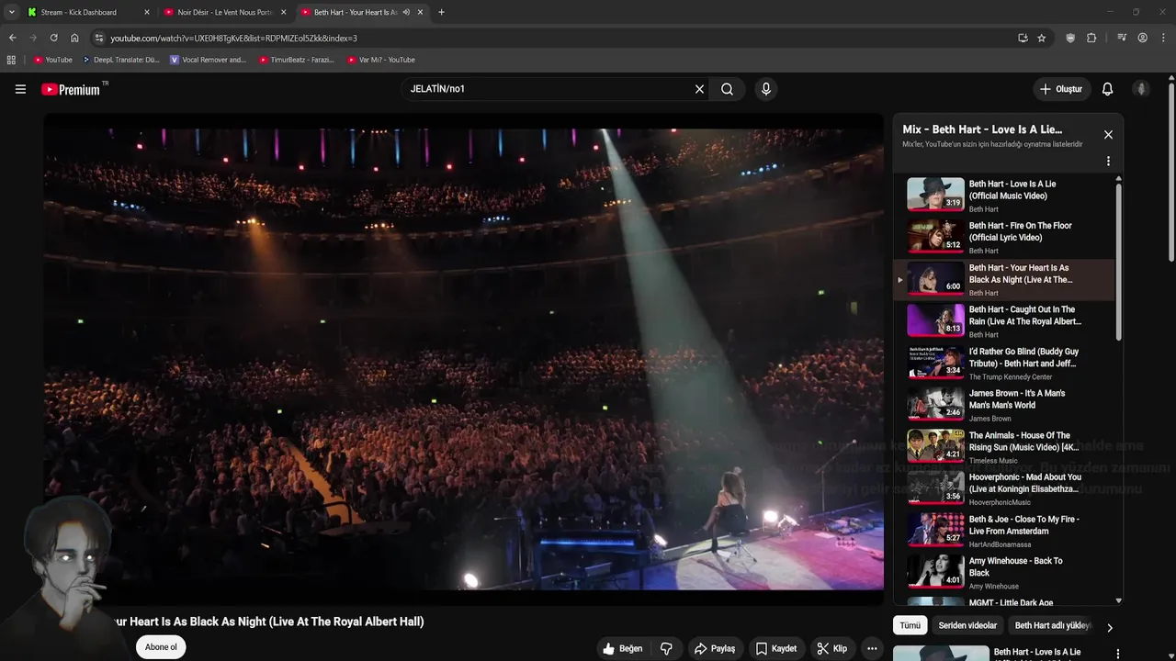Switch to Noir Désir browser tab

(x=223, y=12)
